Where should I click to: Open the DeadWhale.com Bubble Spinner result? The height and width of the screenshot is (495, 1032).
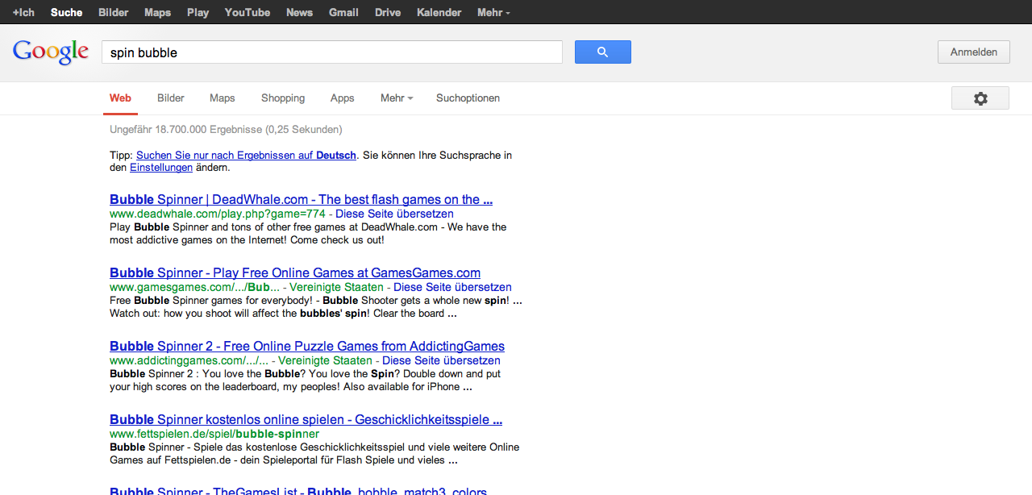point(301,200)
